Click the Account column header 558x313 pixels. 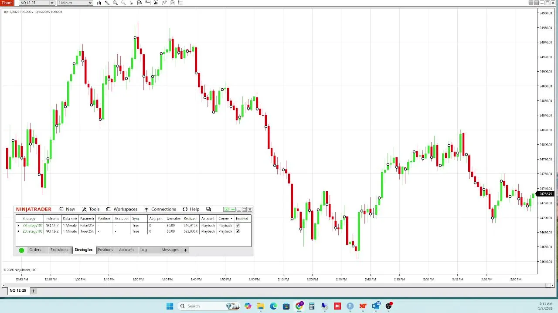(208, 218)
